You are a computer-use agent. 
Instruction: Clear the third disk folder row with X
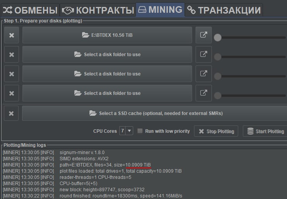point(12,74)
